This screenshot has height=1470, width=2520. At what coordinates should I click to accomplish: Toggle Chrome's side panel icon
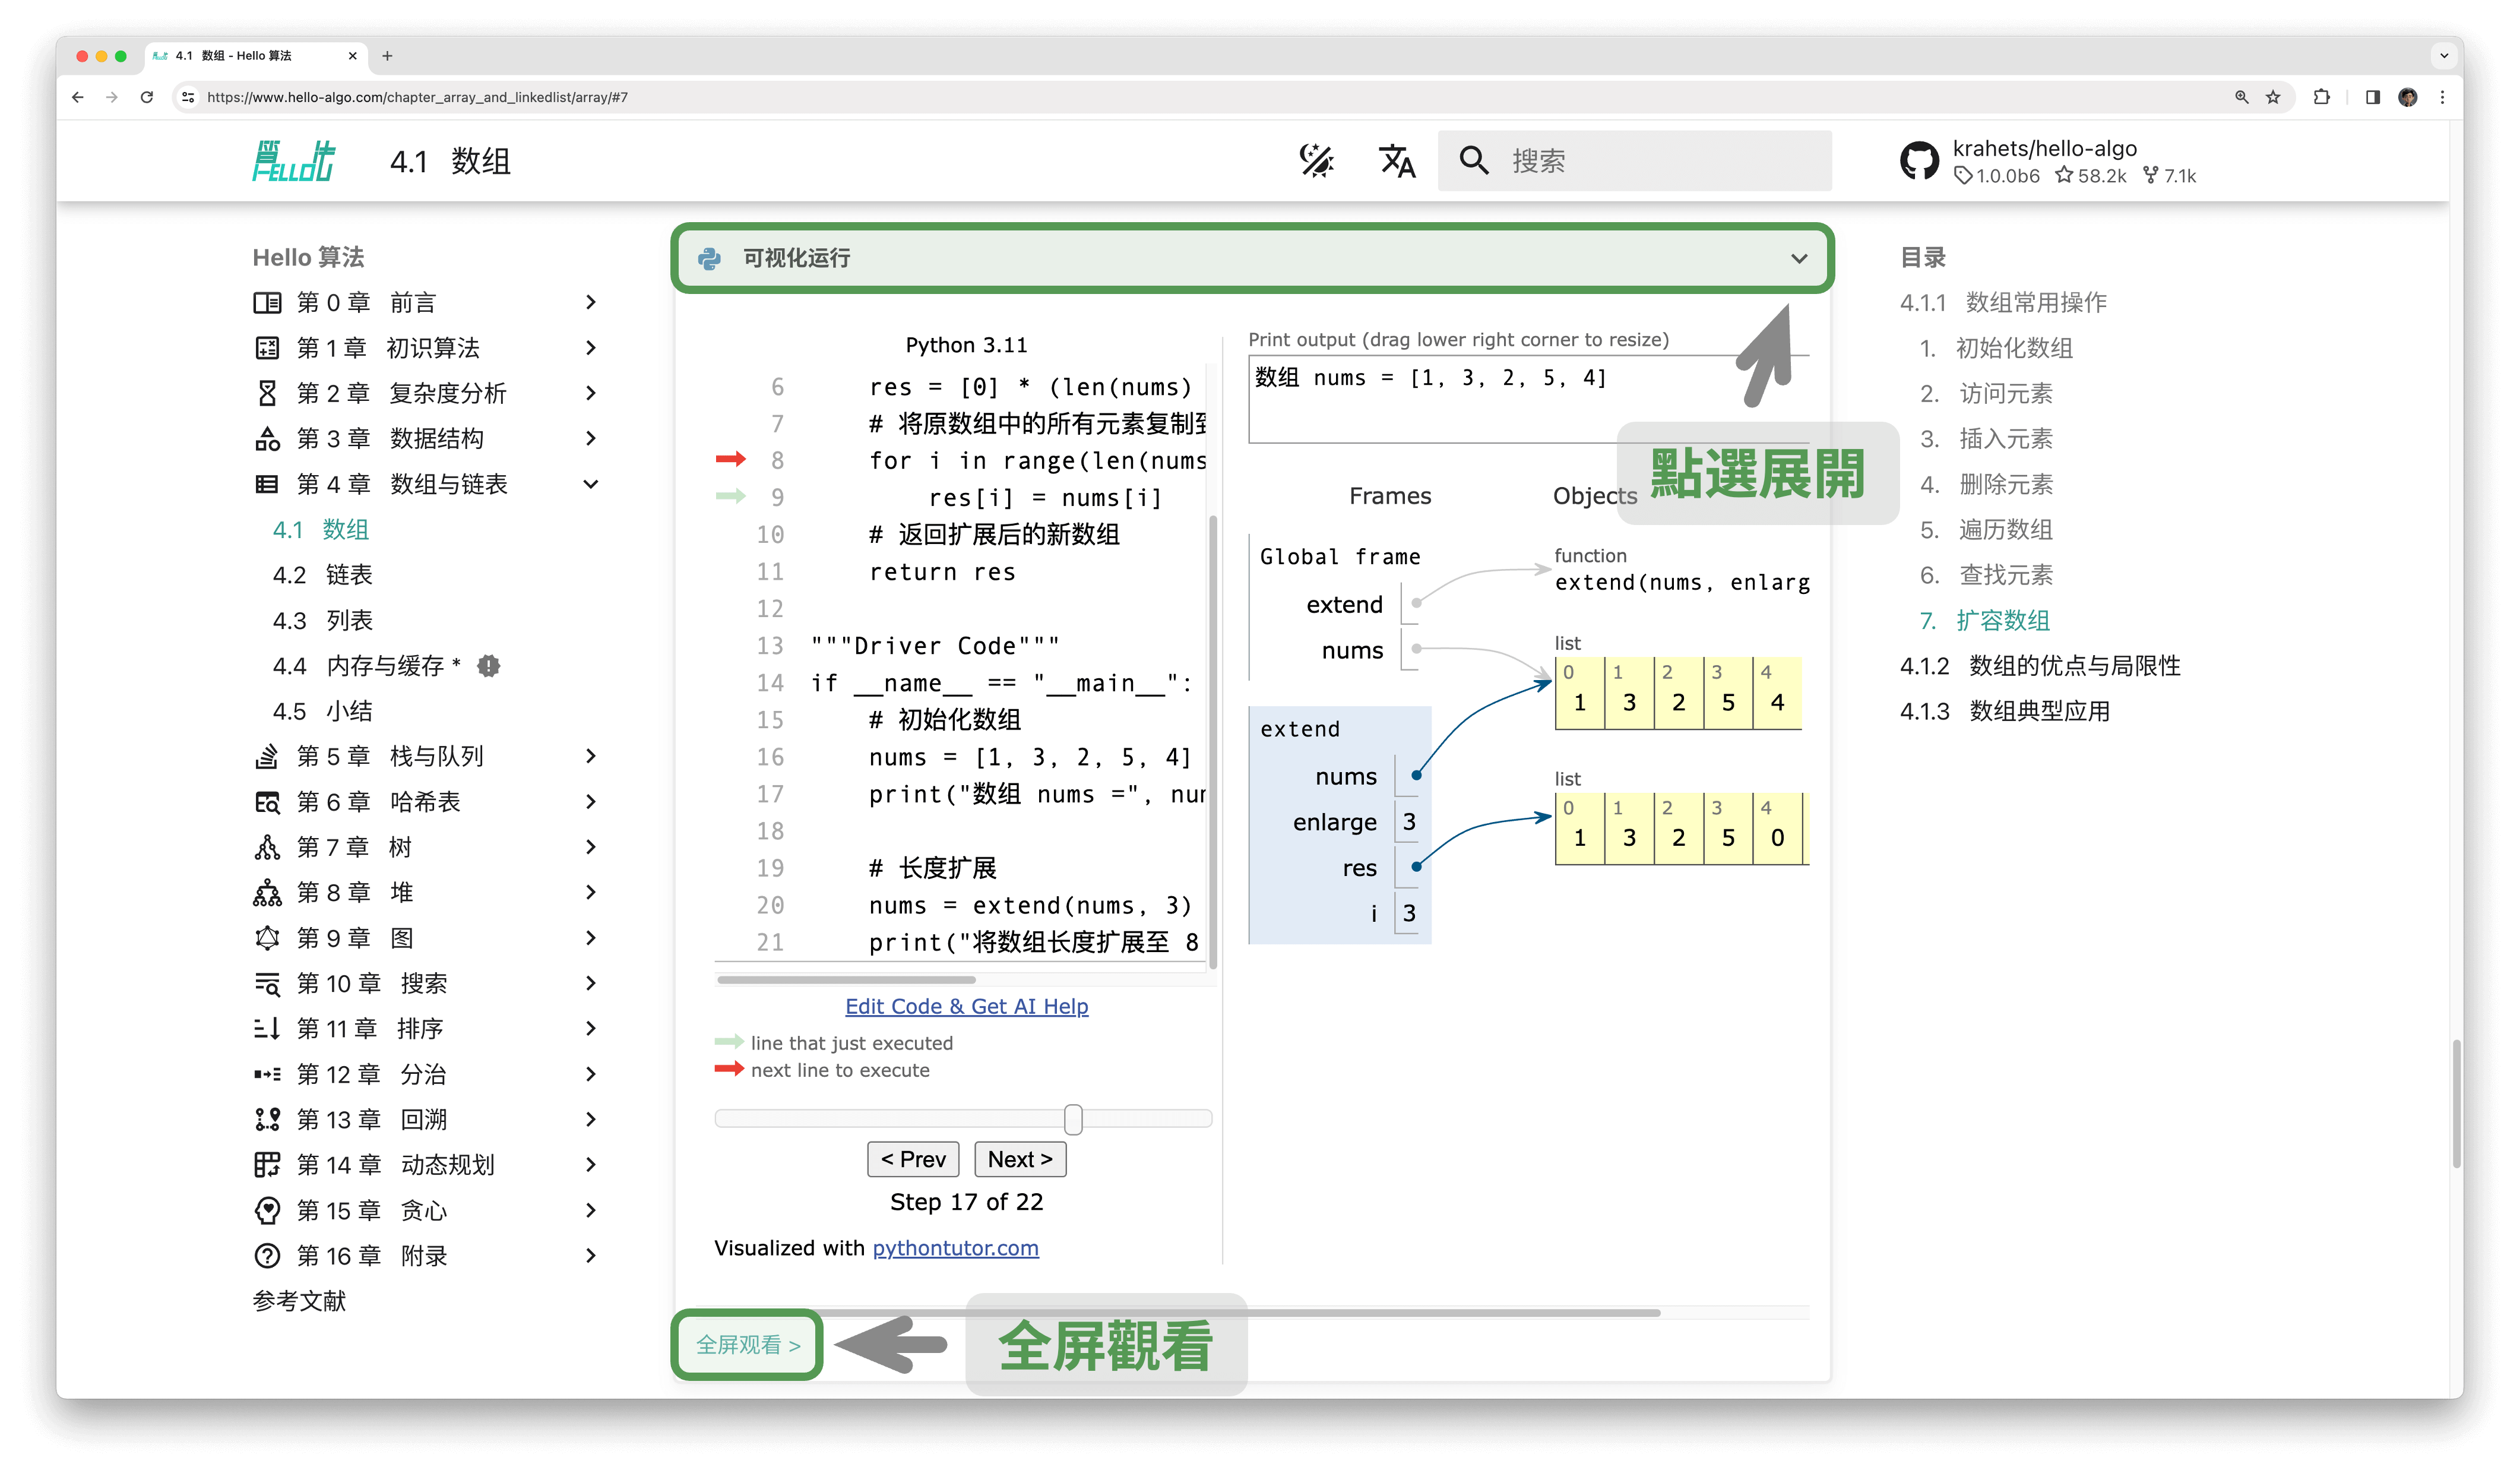coord(2371,97)
